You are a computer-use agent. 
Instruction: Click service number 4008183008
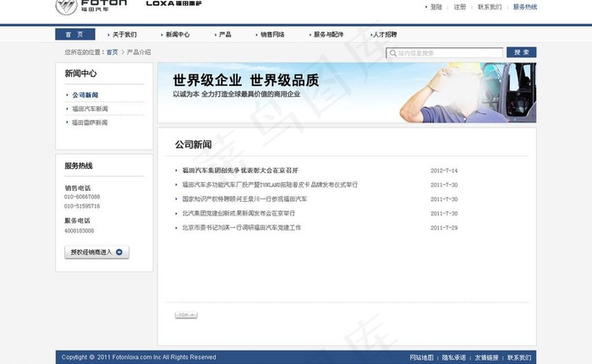click(79, 231)
